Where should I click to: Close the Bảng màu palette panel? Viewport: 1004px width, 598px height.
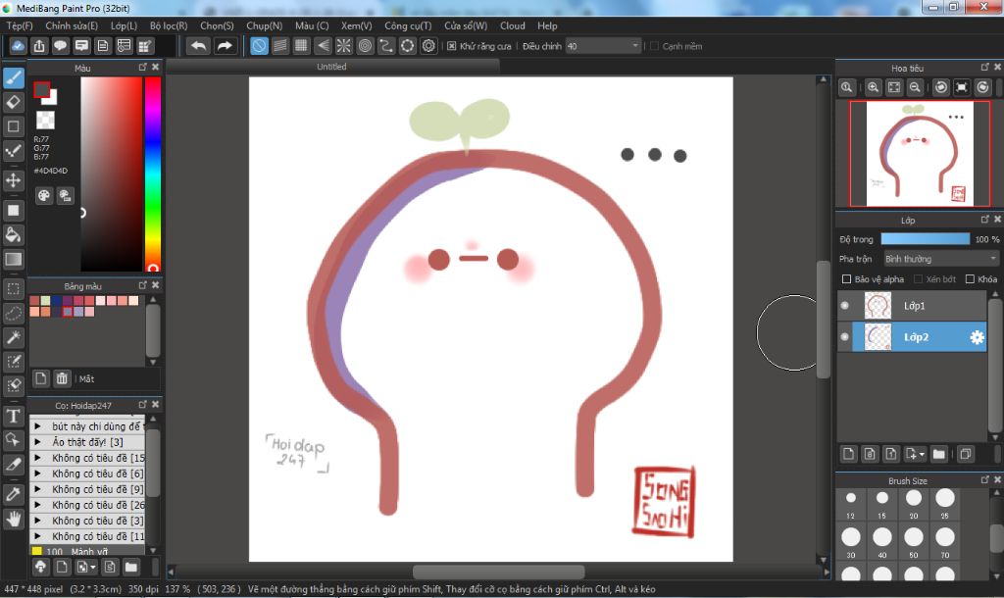155,285
